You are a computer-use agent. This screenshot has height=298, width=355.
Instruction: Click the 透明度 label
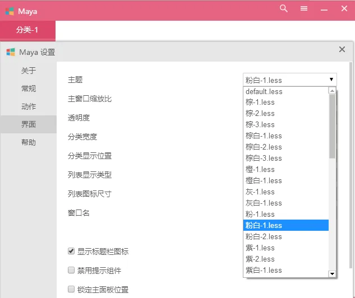tap(79, 118)
